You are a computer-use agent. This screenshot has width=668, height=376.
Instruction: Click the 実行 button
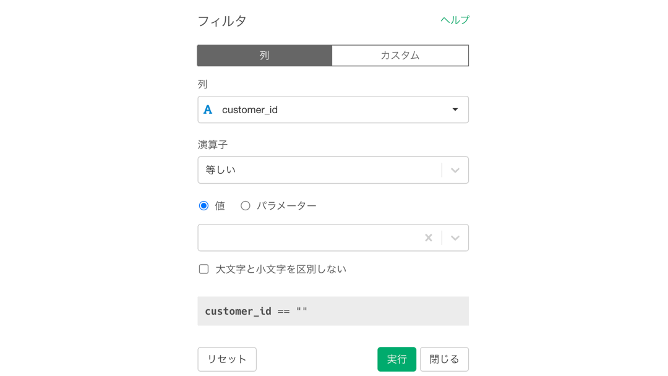[396, 359]
